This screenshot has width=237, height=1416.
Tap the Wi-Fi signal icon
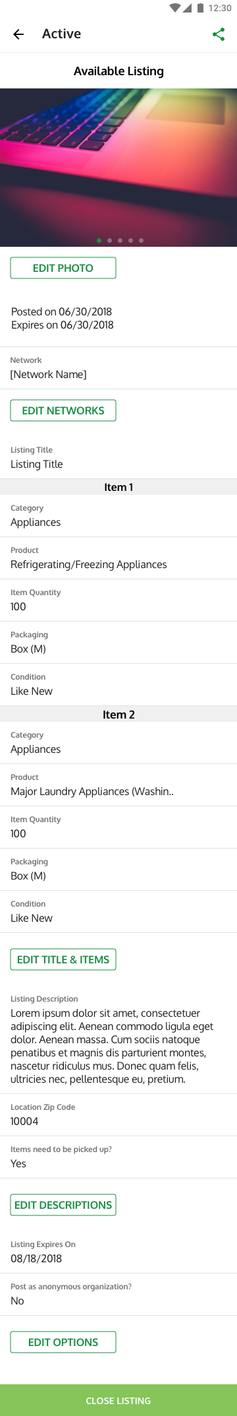pos(174,8)
